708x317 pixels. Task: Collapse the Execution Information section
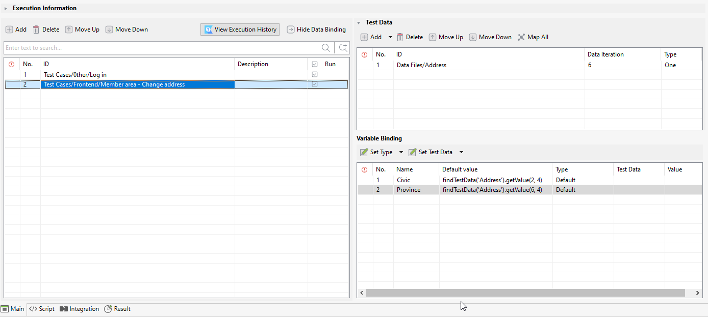6,8
